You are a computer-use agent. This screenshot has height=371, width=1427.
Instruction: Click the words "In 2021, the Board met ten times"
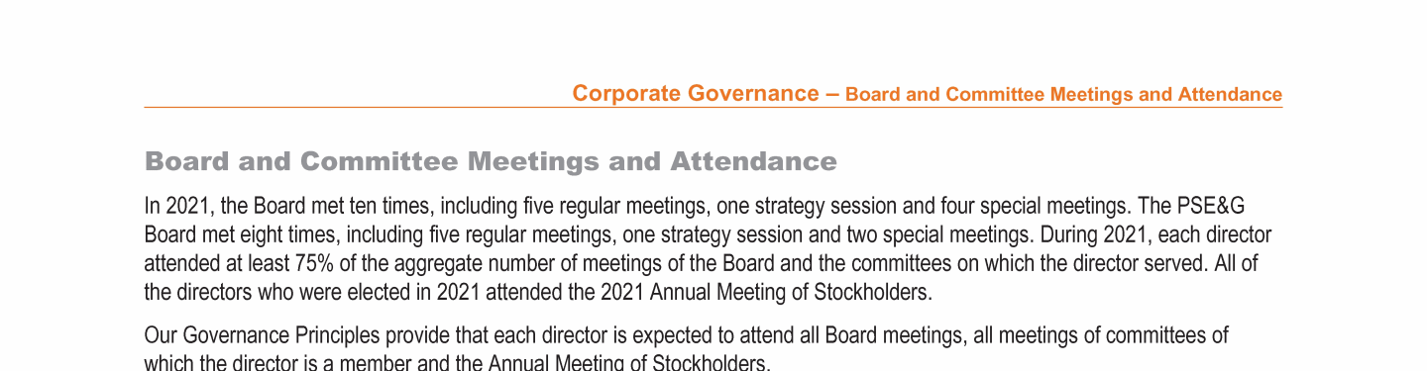(289, 207)
